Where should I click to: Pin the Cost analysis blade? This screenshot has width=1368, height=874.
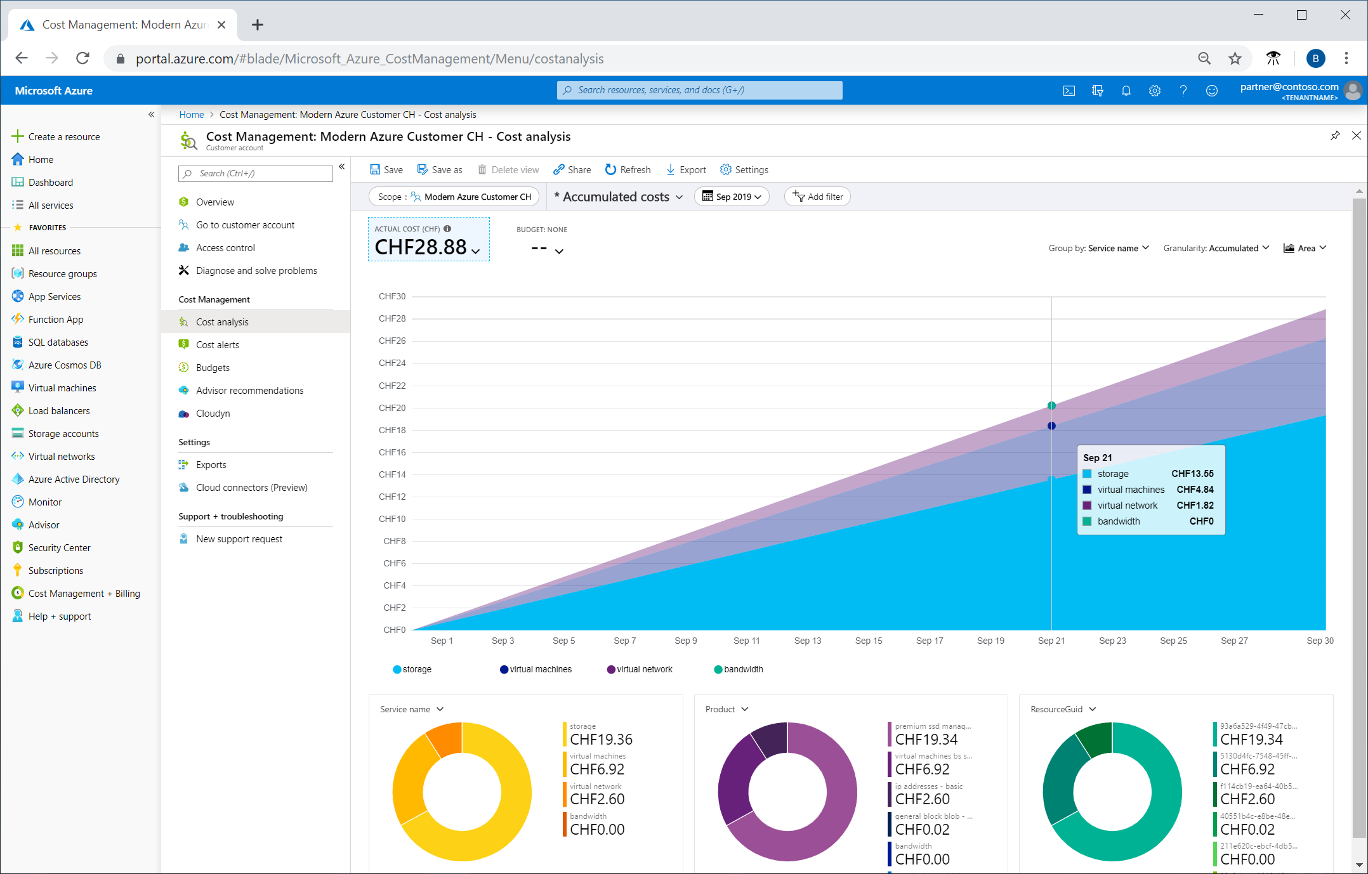coord(1335,136)
